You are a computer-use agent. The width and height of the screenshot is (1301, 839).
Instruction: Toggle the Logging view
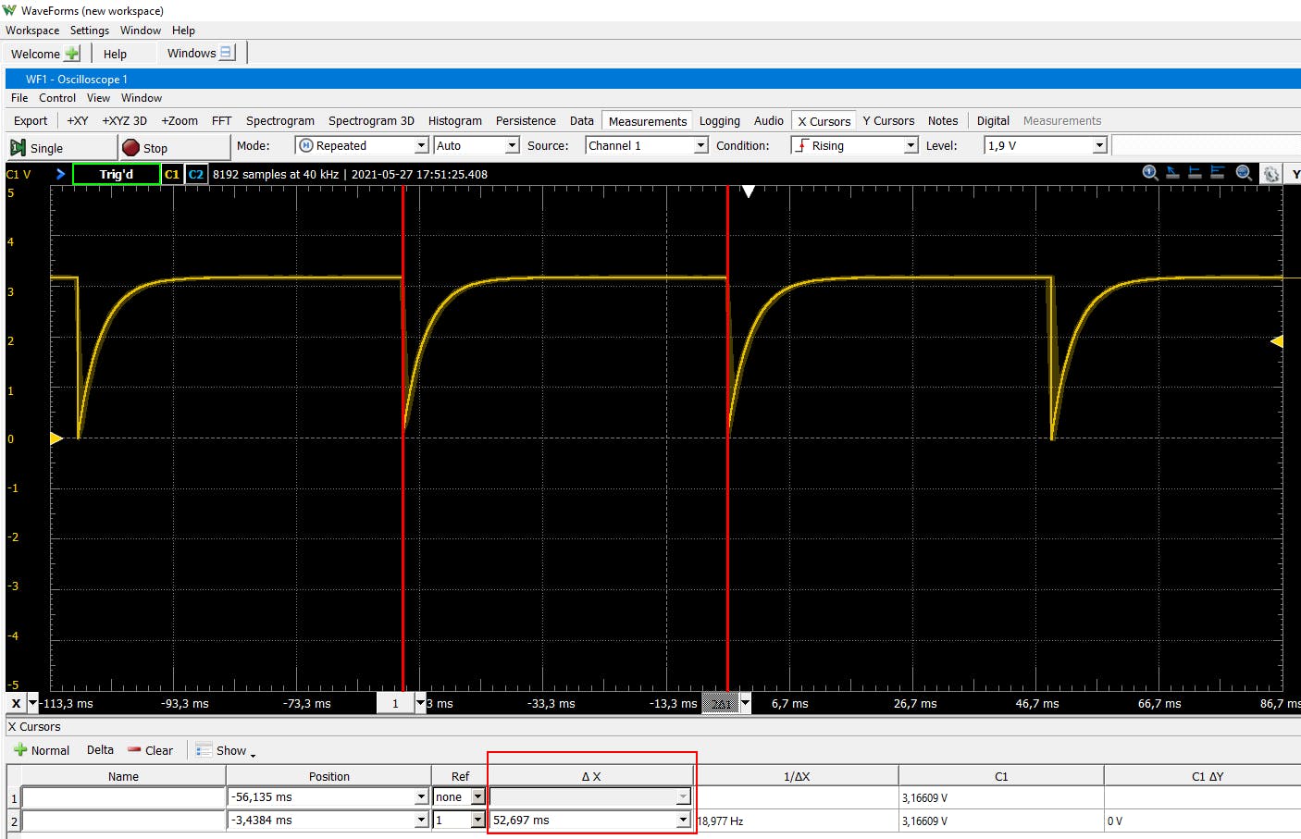point(720,121)
